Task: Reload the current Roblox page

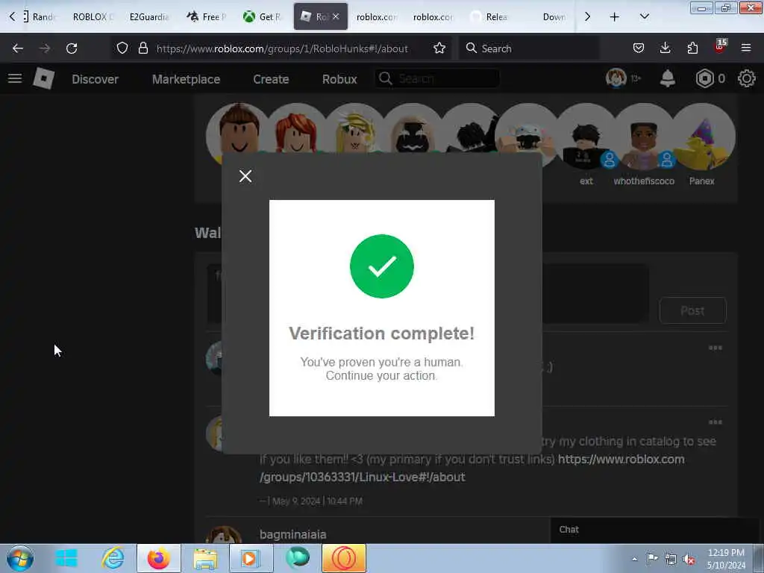Action: click(x=72, y=48)
